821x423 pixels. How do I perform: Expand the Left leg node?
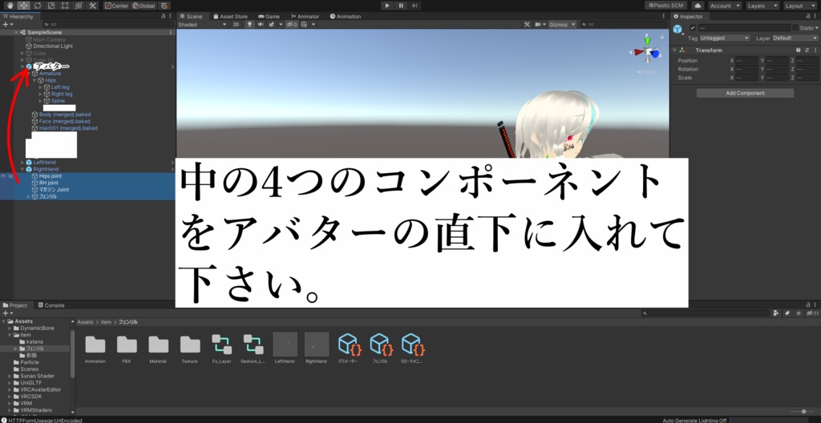point(40,87)
